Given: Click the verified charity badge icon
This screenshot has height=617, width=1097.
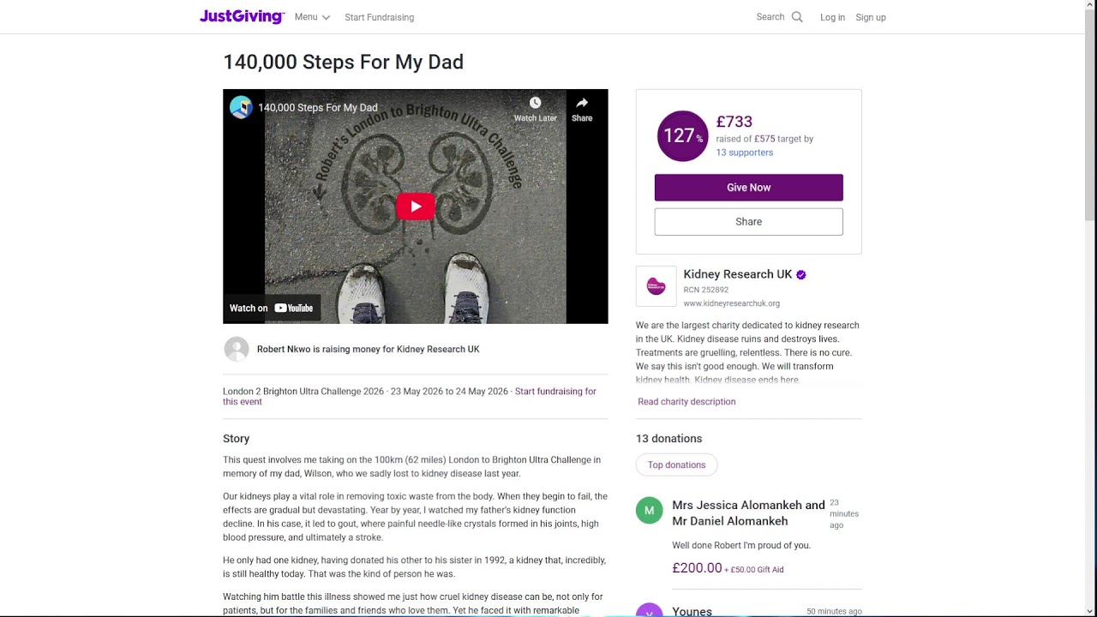Looking at the screenshot, I should click(801, 275).
